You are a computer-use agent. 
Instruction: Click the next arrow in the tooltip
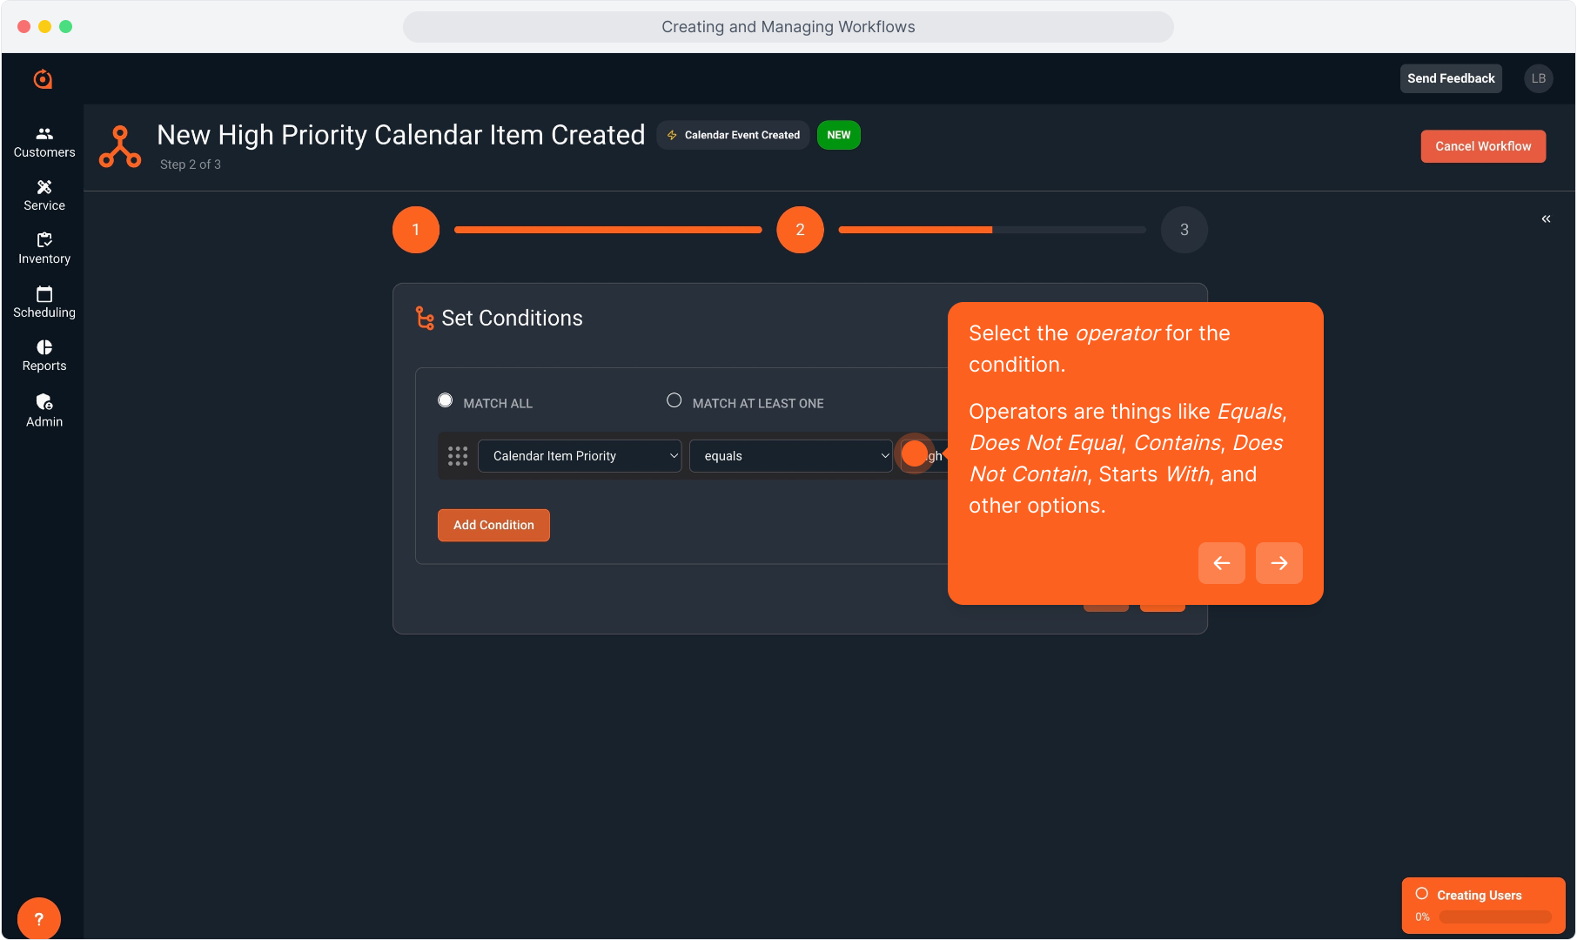tap(1278, 563)
